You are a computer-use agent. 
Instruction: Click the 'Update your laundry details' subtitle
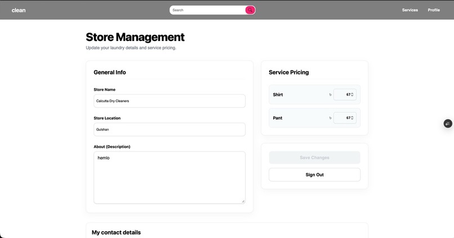[x=131, y=48]
